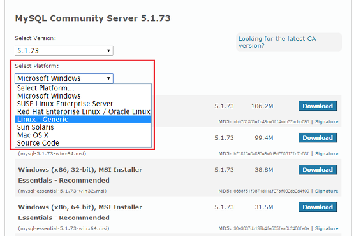Click the (mysql-essential-5.1.73-win32.msi) filename text
354x236 pixels.
[x=63, y=191]
